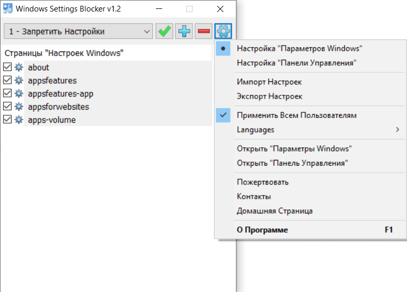The image size is (407, 292).
Task: Choose Экспорт Настроек from the menu
Action: tap(310, 96)
